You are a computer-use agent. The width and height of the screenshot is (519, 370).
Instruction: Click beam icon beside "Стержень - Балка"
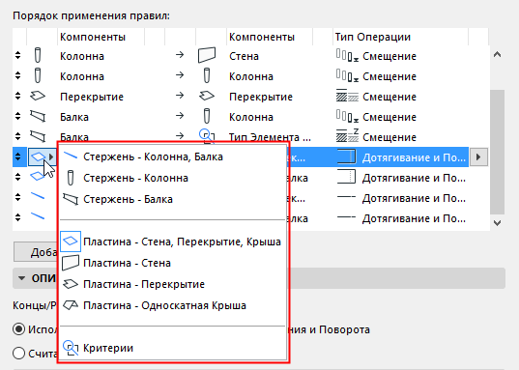71,199
